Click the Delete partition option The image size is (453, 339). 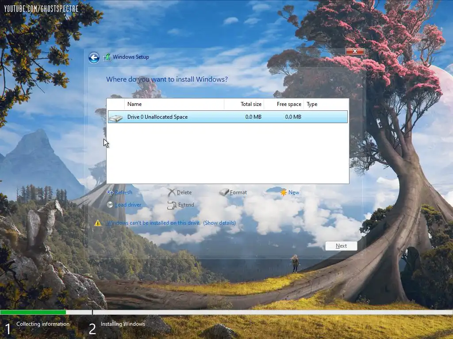point(184,192)
